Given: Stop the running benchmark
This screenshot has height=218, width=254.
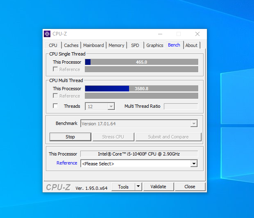Looking at the screenshot, I should (x=70, y=137).
